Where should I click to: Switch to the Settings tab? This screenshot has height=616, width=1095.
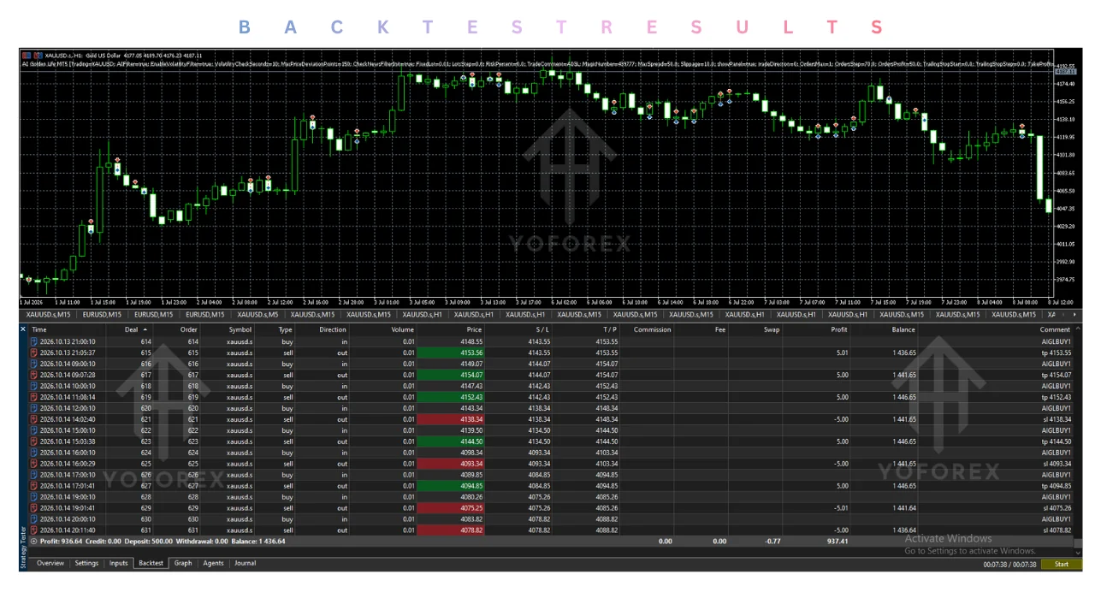coord(86,563)
